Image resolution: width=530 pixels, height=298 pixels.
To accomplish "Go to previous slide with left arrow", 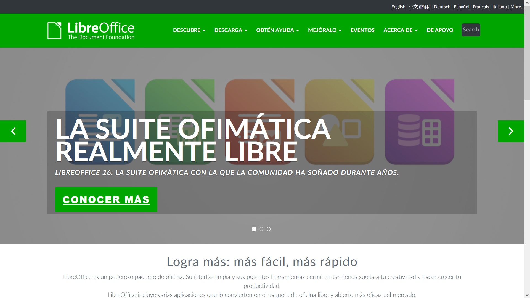I will tap(13, 131).
